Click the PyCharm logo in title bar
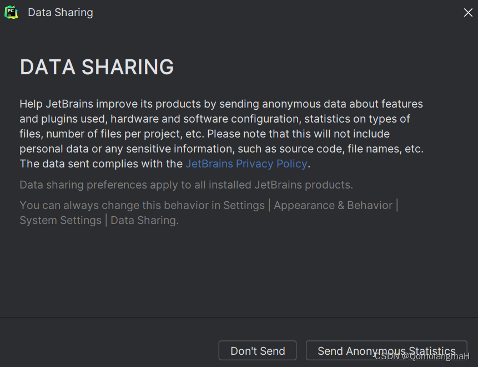This screenshot has width=478, height=367. pyautogui.click(x=11, y=12)
